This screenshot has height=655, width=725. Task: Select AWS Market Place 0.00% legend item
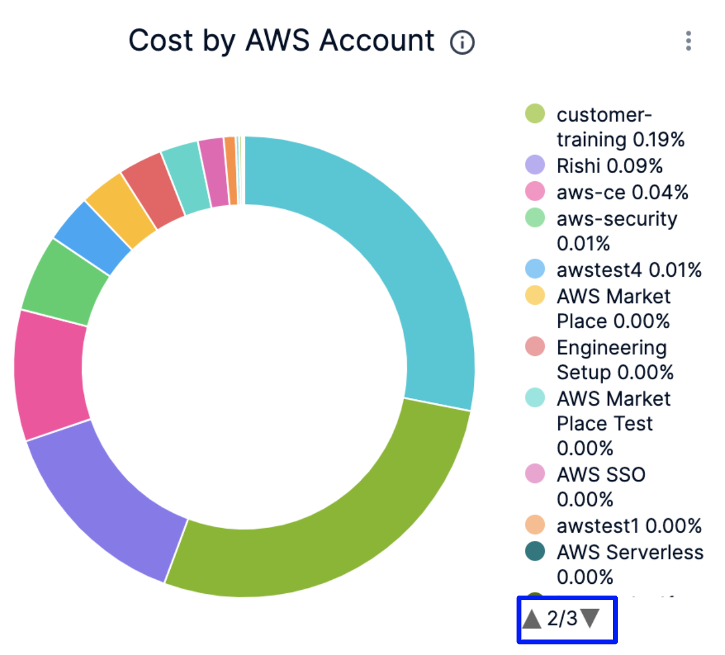[x=613, y=308]
